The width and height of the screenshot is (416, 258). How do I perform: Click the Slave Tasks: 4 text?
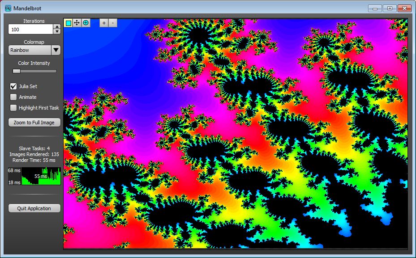[x=34, y=148]
